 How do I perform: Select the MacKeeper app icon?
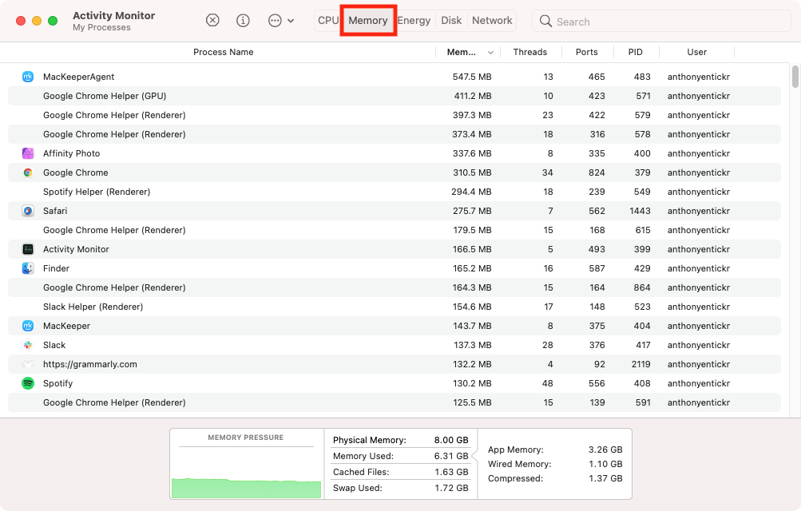click(x=28, y=326)
